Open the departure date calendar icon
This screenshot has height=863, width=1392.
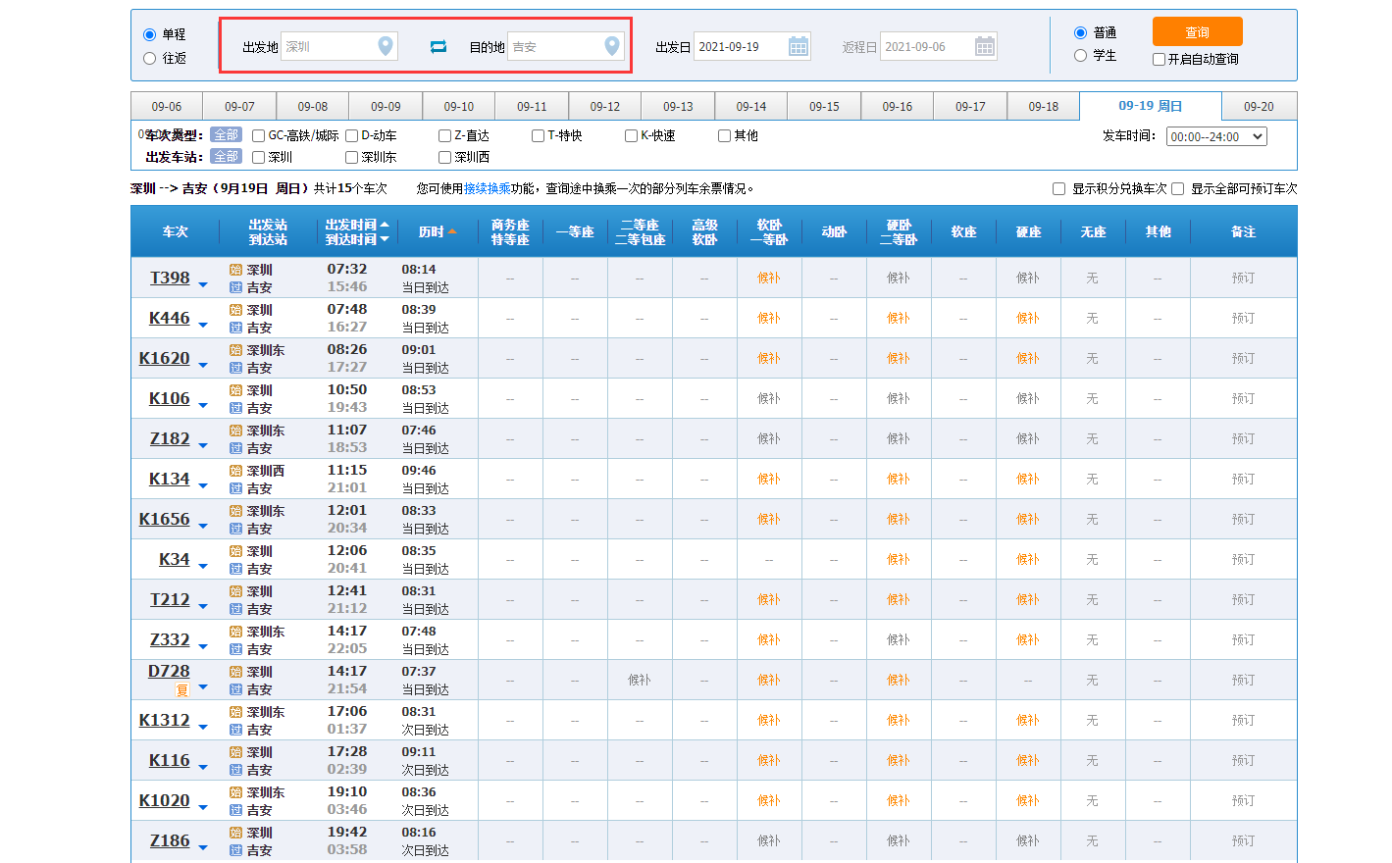(799, 46)
